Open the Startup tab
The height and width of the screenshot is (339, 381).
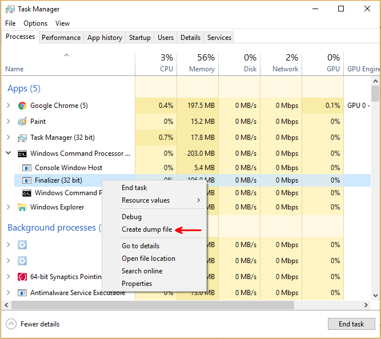click(140, 38)
